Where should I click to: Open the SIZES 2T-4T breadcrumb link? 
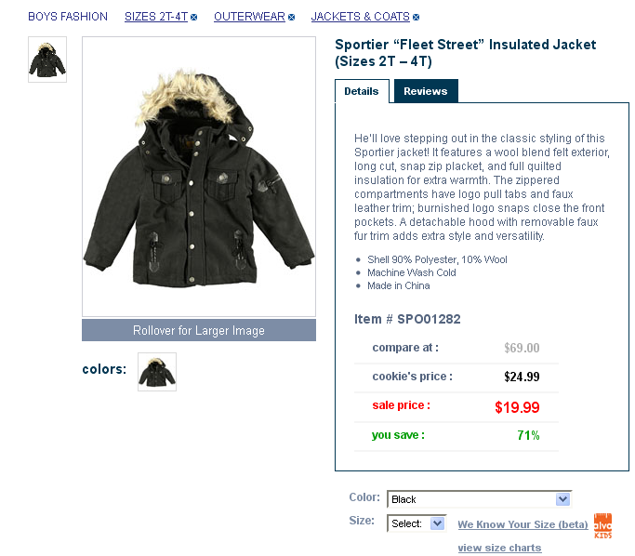pos(156,17)
